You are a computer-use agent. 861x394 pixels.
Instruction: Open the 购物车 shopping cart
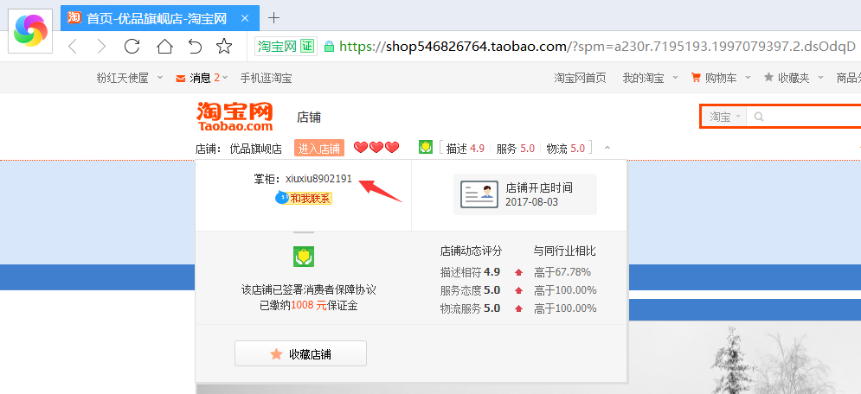(721, 78)
